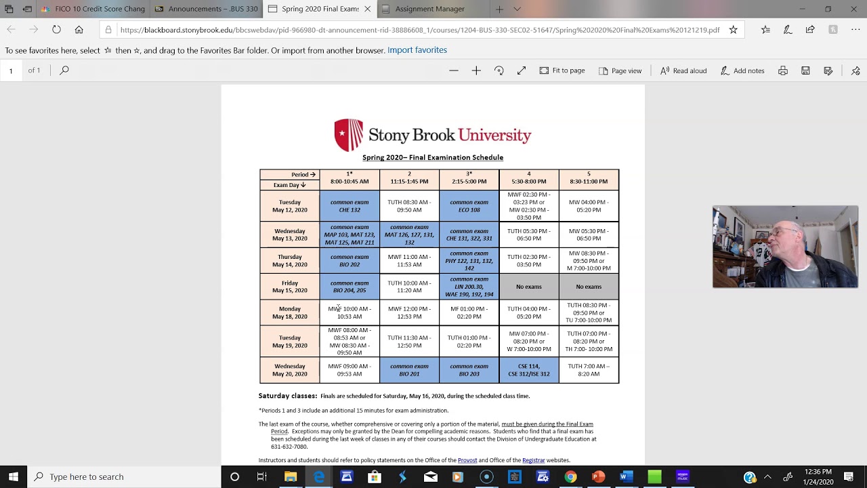The image size is (867, 488).
Task: Click the CSE 114 exam cell
Action: click(529, 370)
